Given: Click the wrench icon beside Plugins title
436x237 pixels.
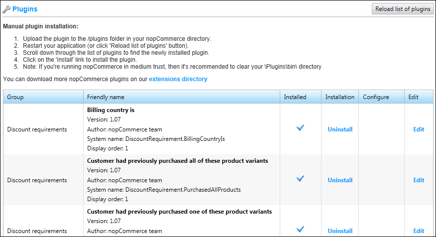Looking at the screenshot, I should click(x=7, y=9).
